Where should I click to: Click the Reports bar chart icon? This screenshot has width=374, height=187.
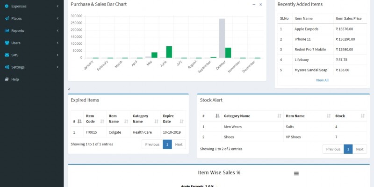coord(7,30)
